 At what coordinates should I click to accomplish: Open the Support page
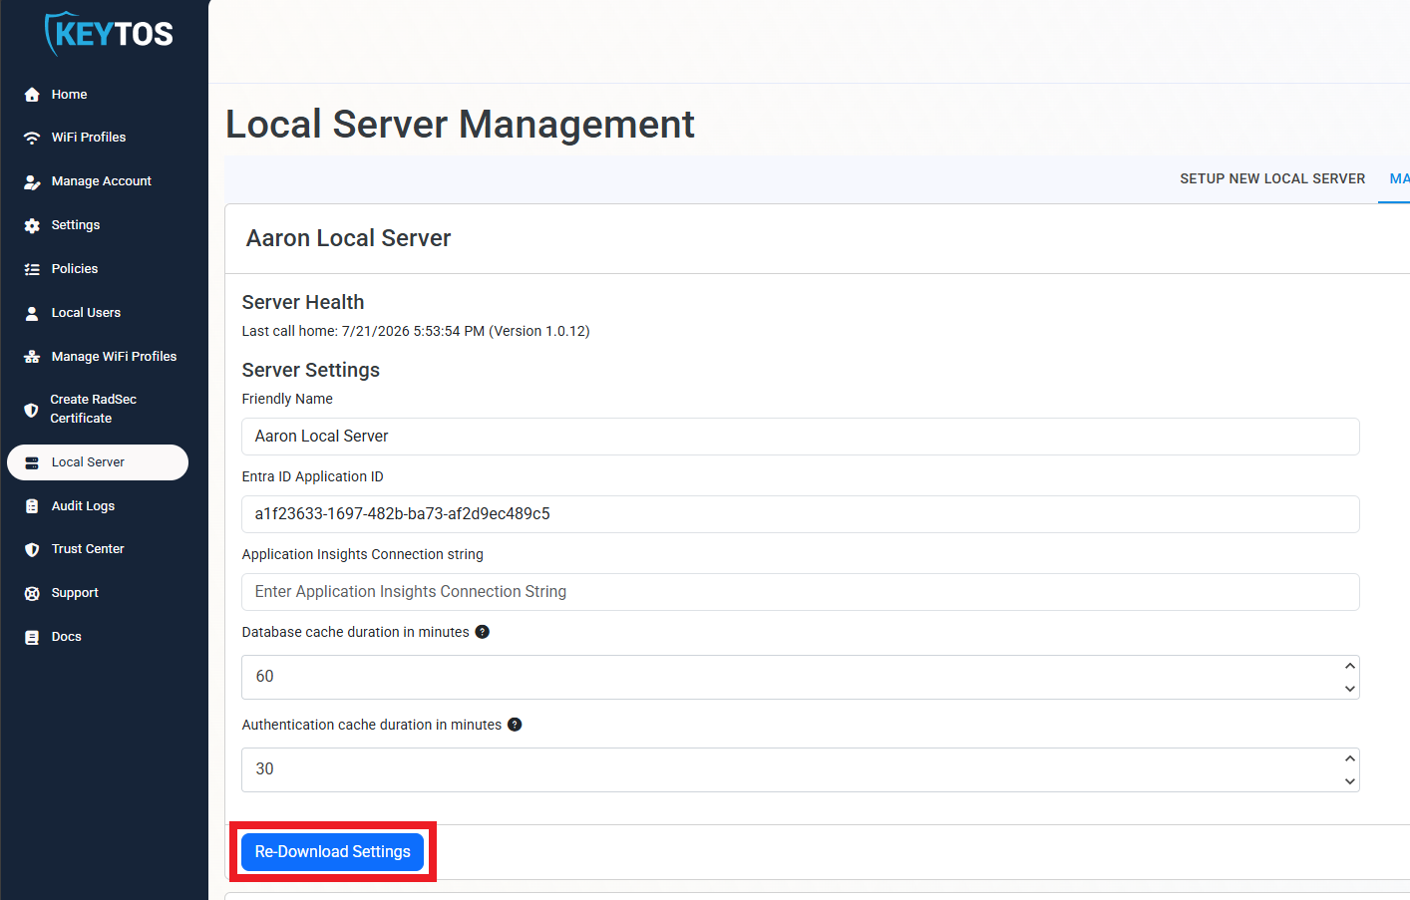click(75, 593)
